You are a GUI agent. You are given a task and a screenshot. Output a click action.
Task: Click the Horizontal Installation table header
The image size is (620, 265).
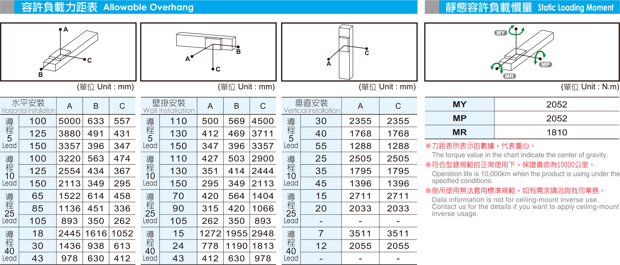(28, 106)
